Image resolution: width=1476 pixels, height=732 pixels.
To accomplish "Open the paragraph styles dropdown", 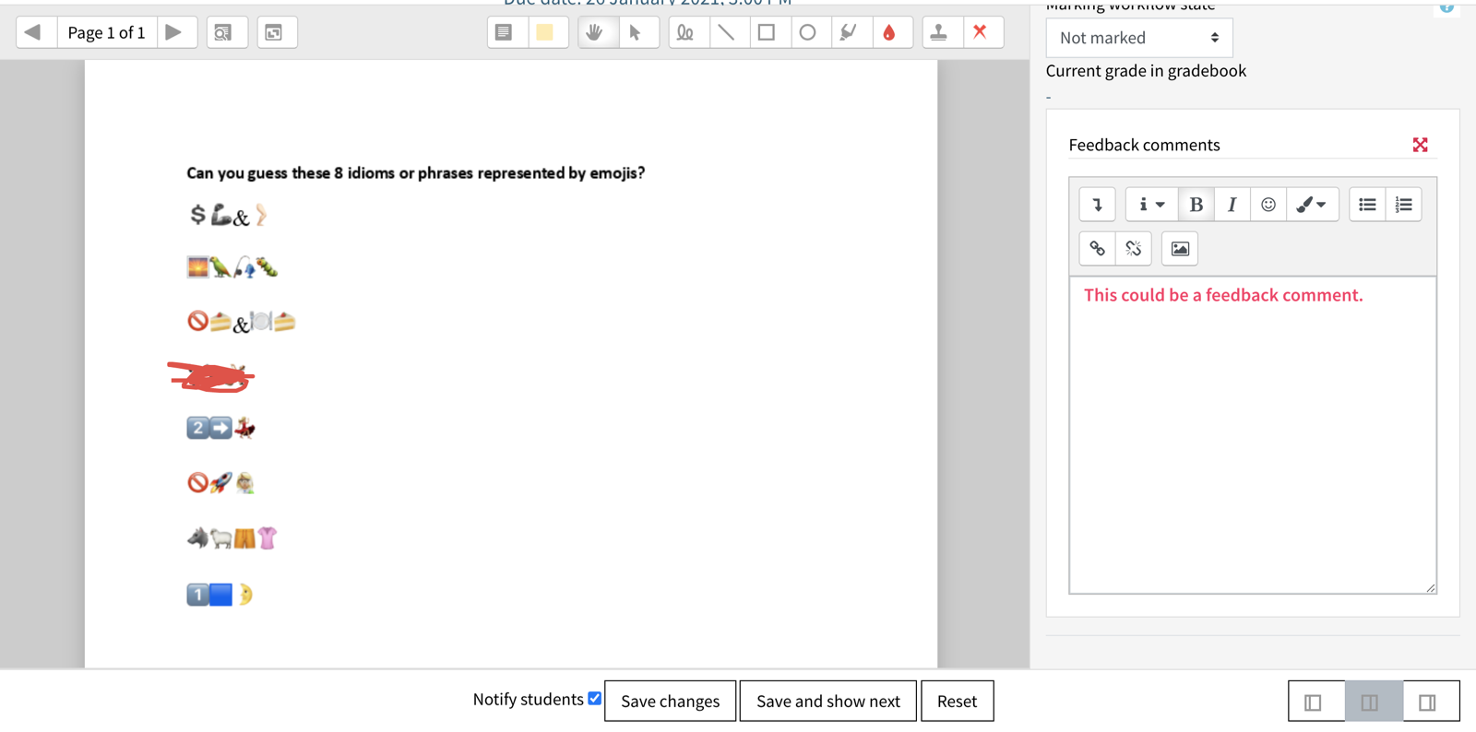I will pyautogui.click(x=1151, y=205).
